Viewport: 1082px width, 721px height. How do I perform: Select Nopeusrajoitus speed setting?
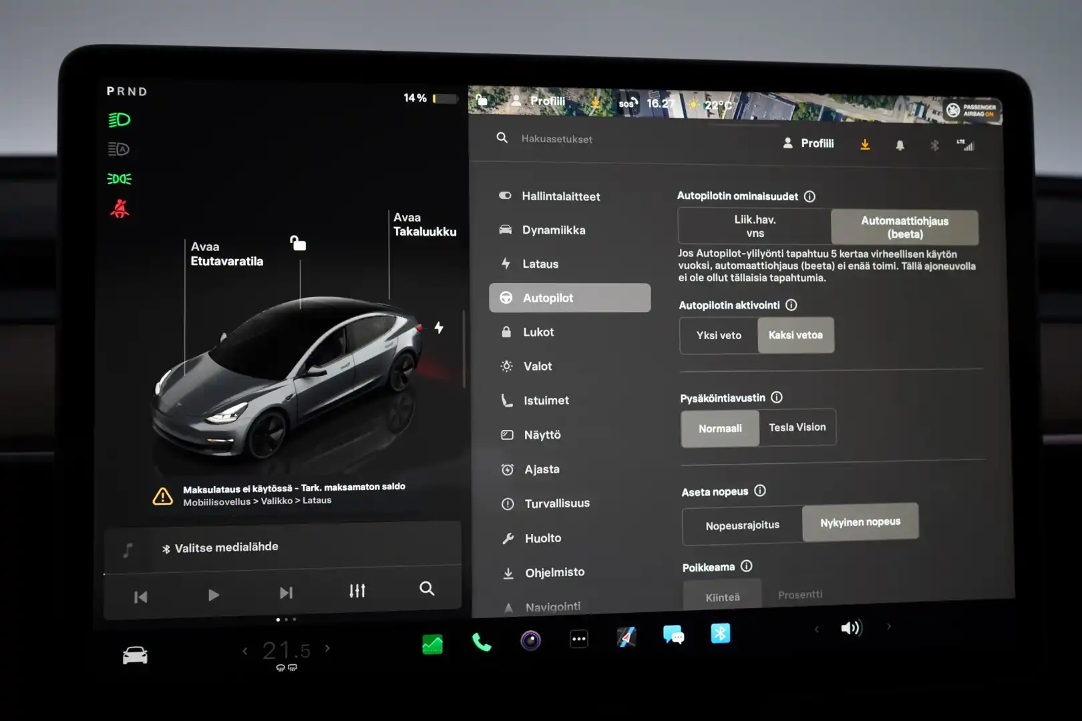point(742,525)
